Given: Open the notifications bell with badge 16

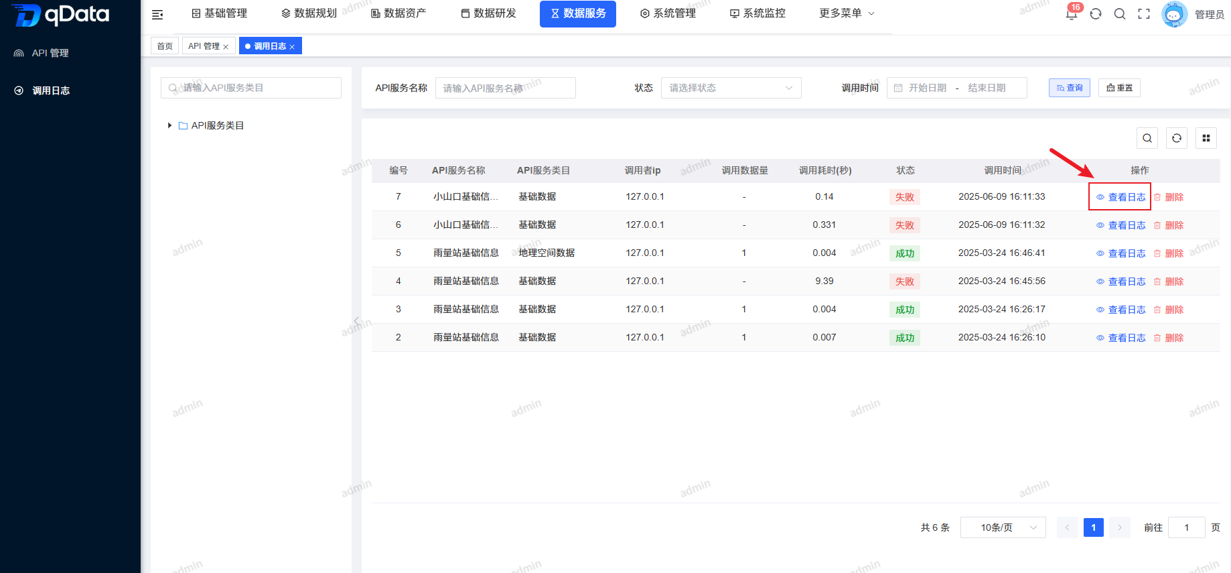Looking at the screenshot, I should pyautogui.click(x=1072, y=13).
